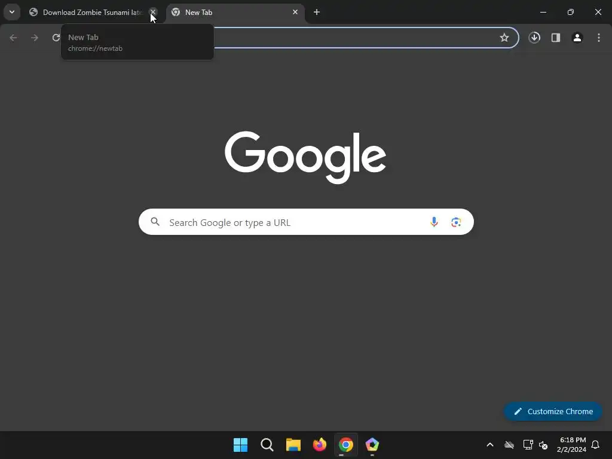This screenshot has height=459, width=612.
Task: Open the clock showing 6:18 PM
Action: pyautogui.click(x=571, y=445)
